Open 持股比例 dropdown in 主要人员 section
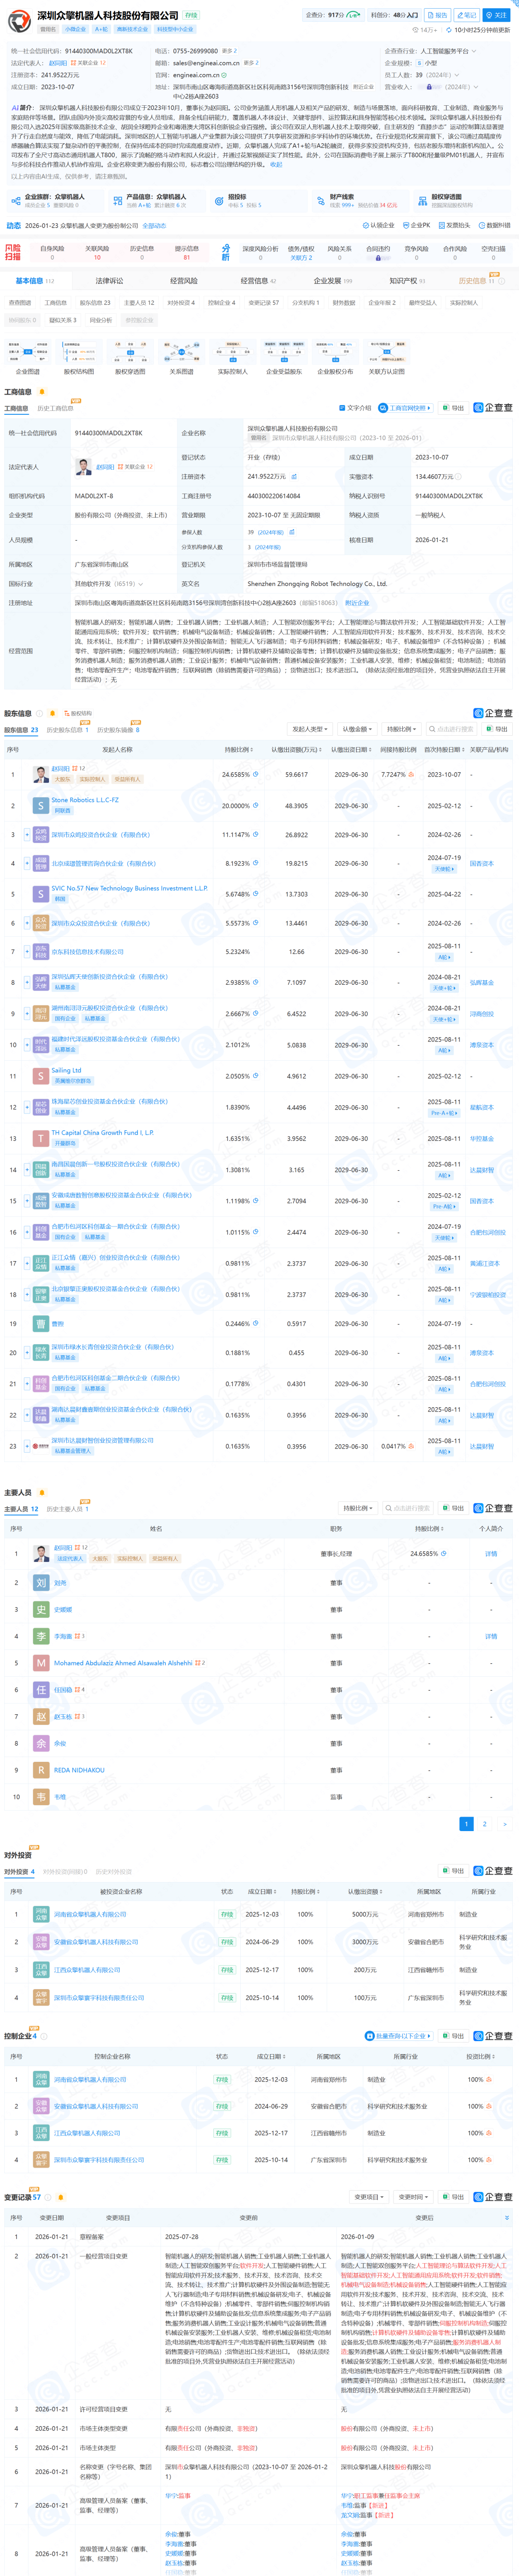The width and height of the screenshot is (519, 2576). click(358, 1508)
